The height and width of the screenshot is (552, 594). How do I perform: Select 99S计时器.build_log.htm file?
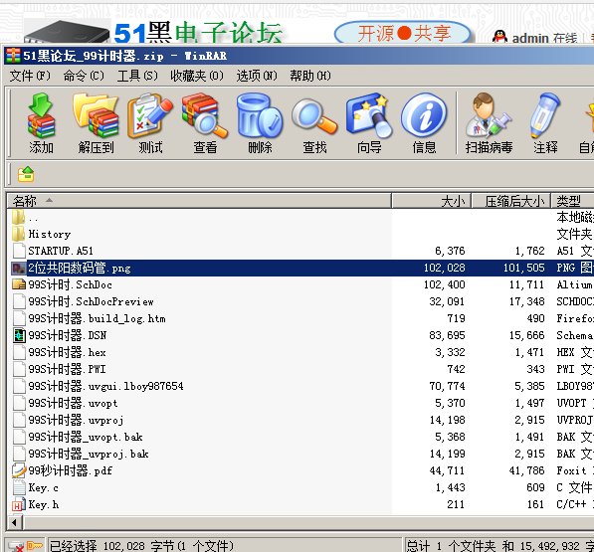point(97,319)
